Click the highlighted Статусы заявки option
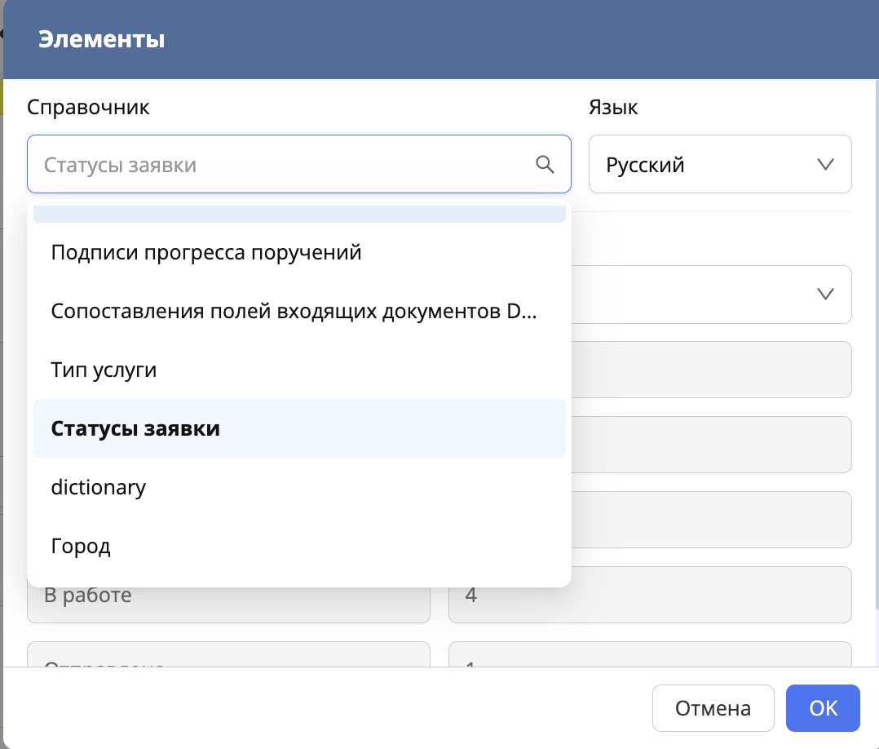This screenshot has width=879, height=749. point(135,428)
